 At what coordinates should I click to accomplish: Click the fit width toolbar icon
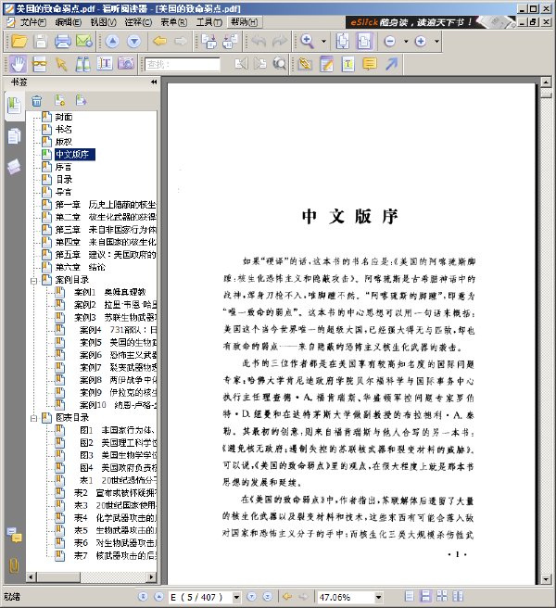[x=364, y=41]
